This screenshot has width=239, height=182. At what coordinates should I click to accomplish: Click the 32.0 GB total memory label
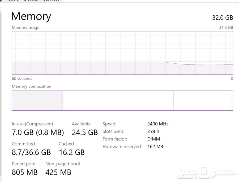[222, 18]
